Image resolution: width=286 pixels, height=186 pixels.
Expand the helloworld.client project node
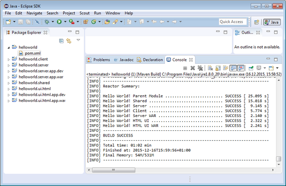[x=9, y=59]
